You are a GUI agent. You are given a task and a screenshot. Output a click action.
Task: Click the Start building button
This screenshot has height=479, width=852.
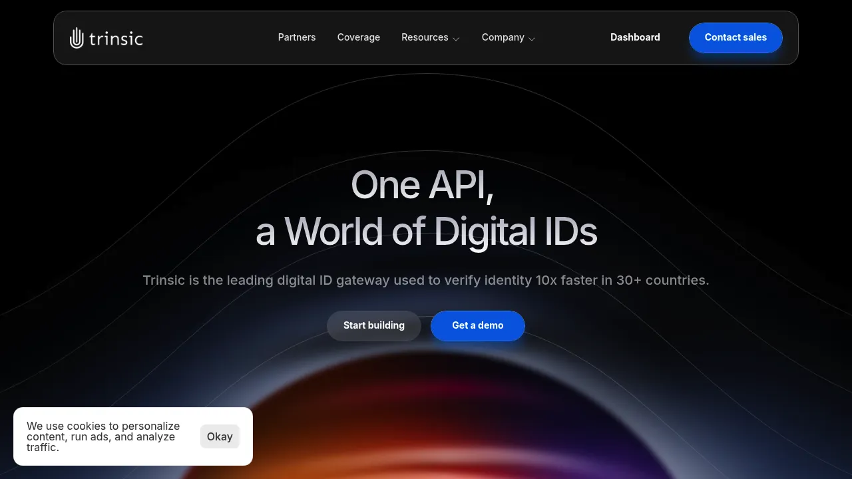374,325
